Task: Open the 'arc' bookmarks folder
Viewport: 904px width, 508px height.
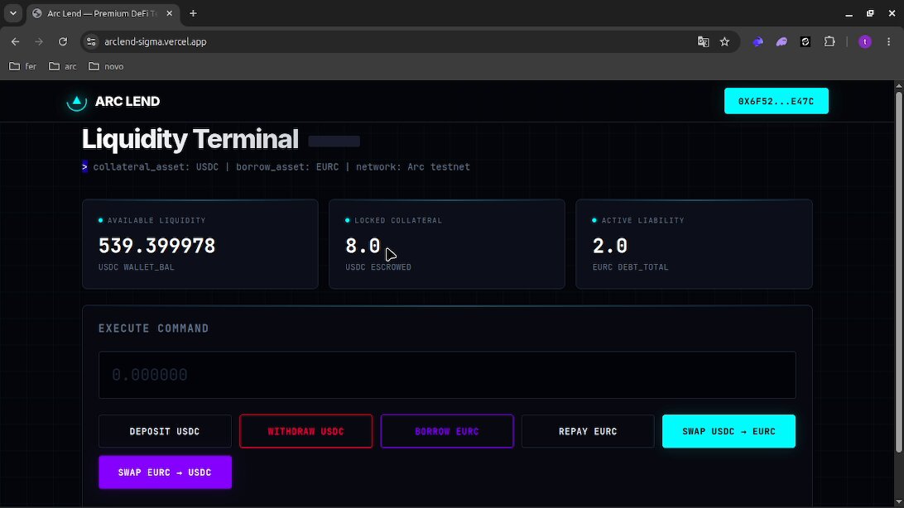Action: 63,66
